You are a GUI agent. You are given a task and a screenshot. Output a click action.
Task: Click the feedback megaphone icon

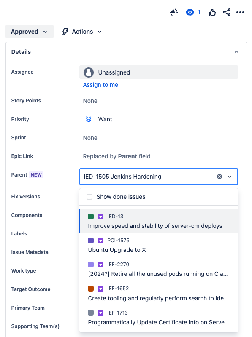(173, 12)
